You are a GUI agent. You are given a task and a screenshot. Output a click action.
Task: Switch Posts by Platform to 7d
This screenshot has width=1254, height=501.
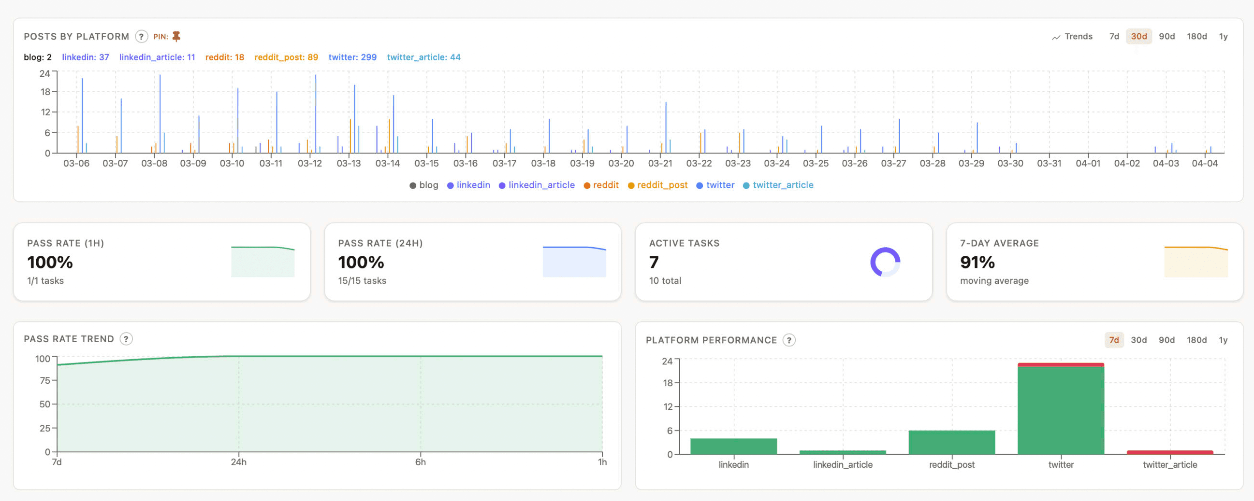(x=1114, y=36)
